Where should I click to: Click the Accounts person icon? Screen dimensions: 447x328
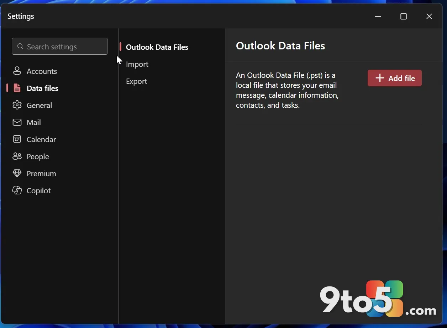(17, 71)
